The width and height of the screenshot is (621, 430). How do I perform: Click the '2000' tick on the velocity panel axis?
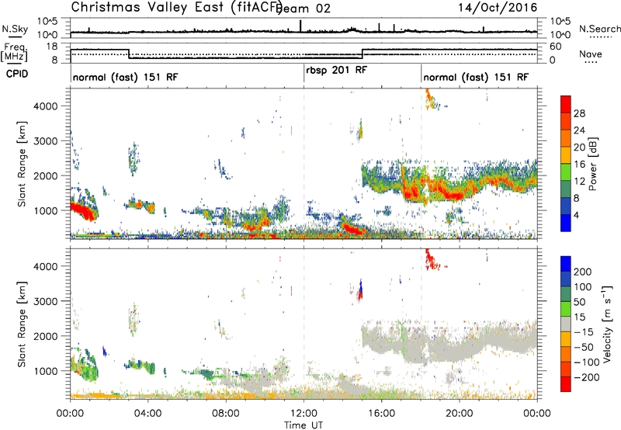[45, 336]
